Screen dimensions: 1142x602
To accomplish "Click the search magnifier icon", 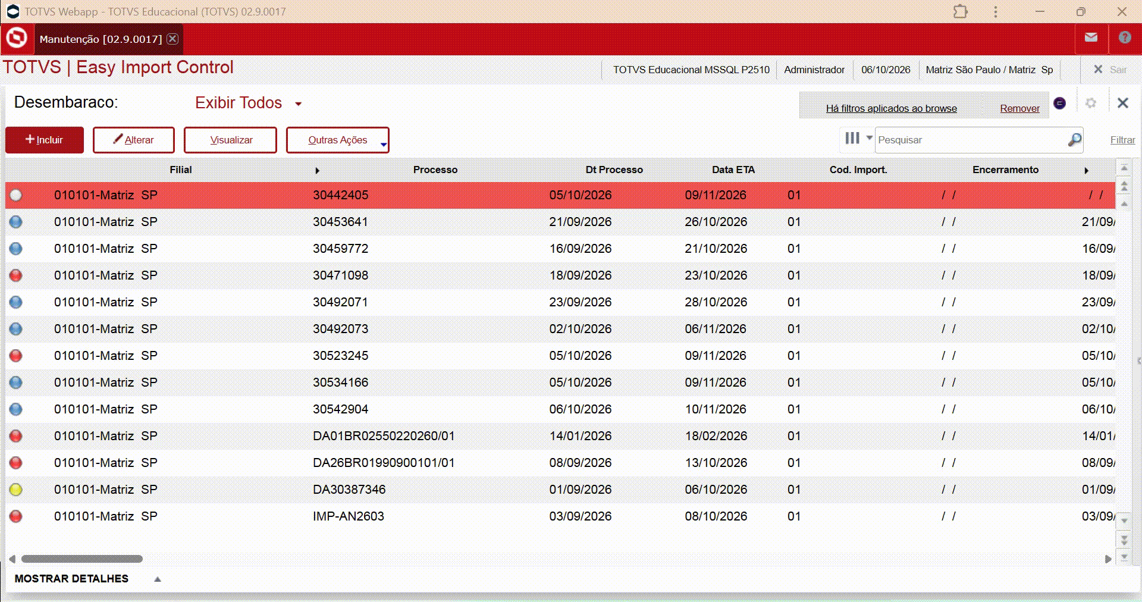I will (x=1074, y=140).
